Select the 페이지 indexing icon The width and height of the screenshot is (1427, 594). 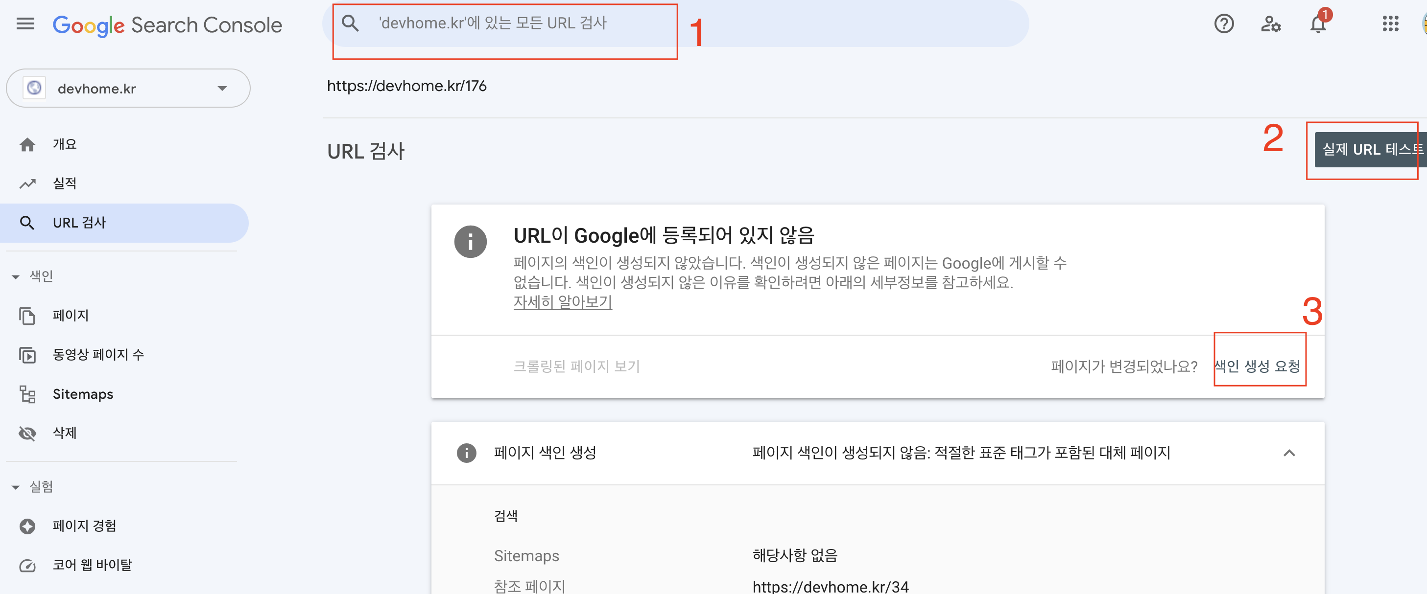27,316
